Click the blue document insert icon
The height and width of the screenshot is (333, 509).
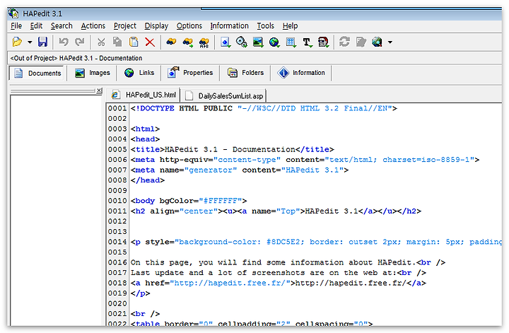[226, 42]
